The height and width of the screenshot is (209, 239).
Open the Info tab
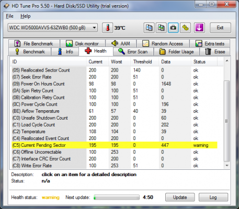tap(65, 52)
